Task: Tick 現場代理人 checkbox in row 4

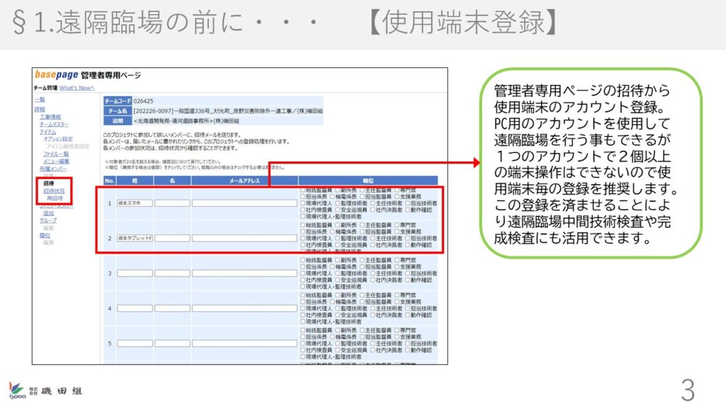Action: (303, 309)
